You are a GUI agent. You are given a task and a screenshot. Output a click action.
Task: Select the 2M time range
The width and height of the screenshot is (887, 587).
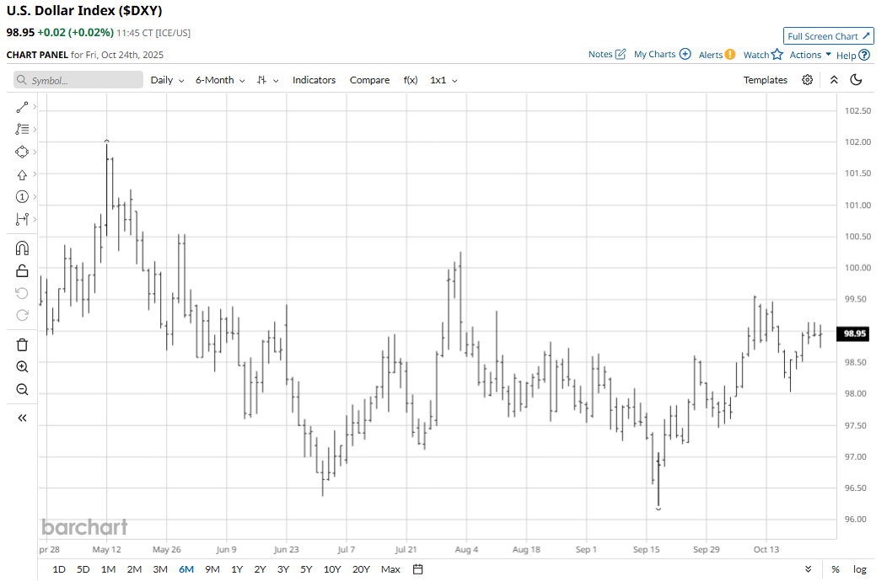[x=134, y=569]
